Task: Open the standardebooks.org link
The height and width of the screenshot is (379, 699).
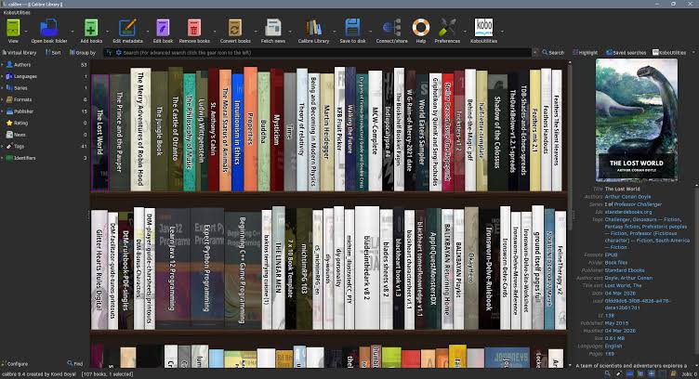Action: 628,212
